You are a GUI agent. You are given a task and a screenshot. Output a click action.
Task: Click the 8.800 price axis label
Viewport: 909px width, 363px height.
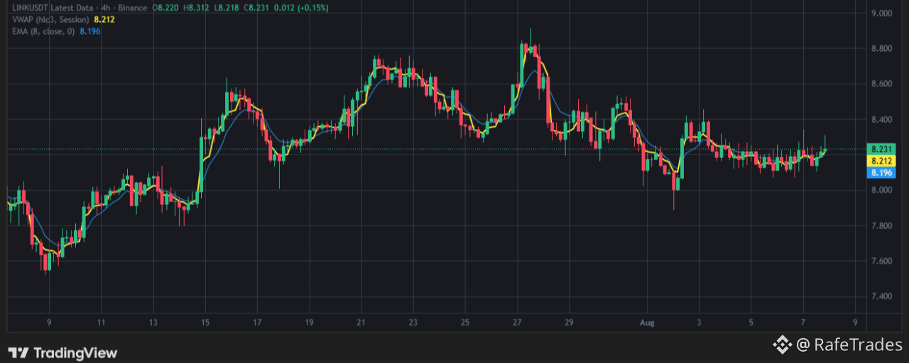tap(881, 48)
